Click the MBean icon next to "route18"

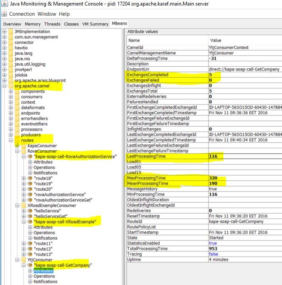pos(30,178)
